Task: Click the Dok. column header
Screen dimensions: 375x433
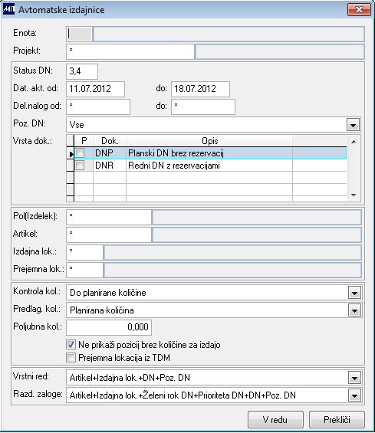Action: point(110,141)
